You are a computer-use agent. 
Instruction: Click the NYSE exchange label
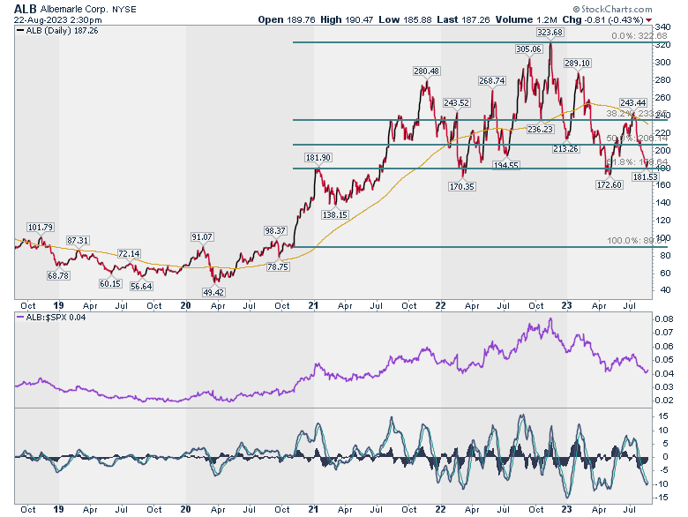[124, 9]
